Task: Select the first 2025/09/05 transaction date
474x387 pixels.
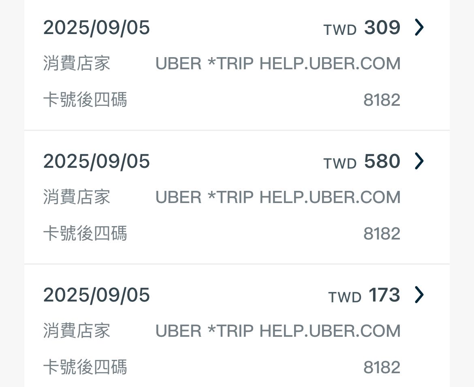Action: pyautogui.click(x=97, y=28)
